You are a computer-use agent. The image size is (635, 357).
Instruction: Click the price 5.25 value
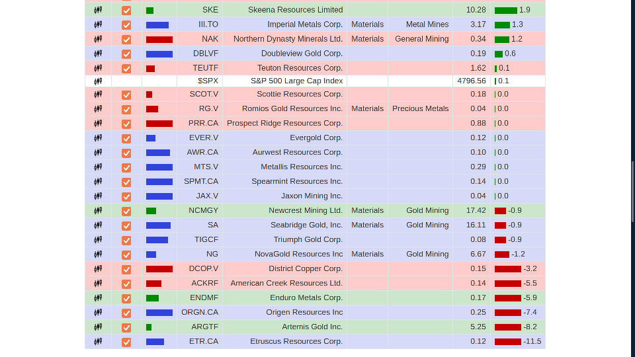(x=478, y=327)
